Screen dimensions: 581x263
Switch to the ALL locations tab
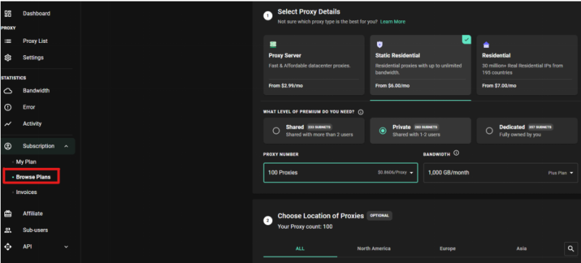click(300, 248)
